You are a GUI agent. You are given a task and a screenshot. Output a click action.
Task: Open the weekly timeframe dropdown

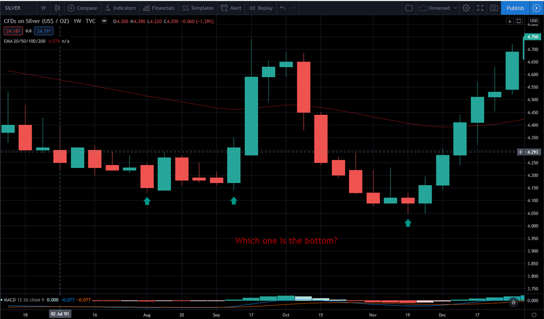point(44,8)
